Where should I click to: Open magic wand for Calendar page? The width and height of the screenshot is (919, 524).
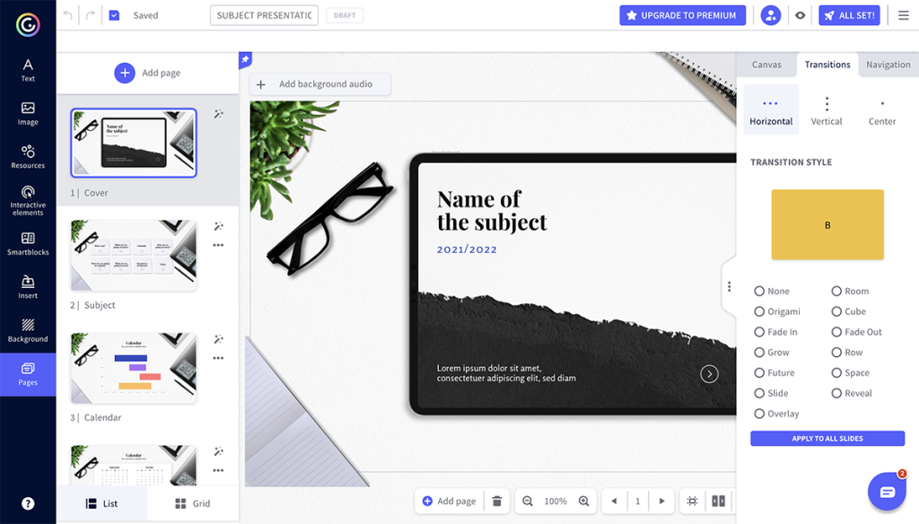(218, 339)
